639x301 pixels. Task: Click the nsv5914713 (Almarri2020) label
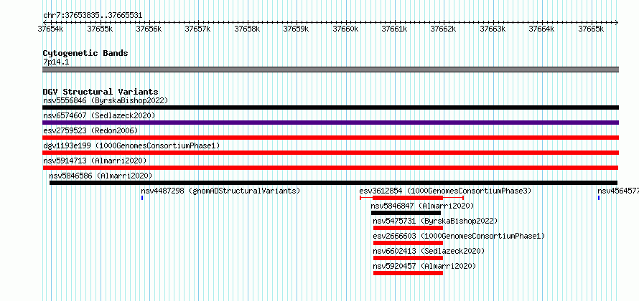(95, 161)
